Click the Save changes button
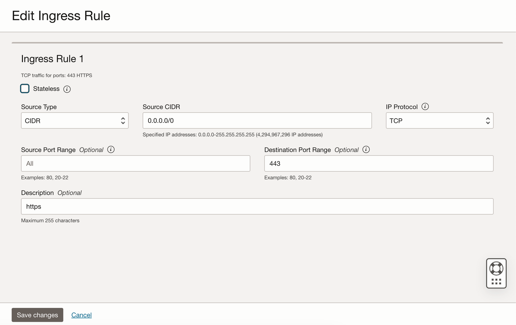Screen dimensions: 516x325 point(37,315)
